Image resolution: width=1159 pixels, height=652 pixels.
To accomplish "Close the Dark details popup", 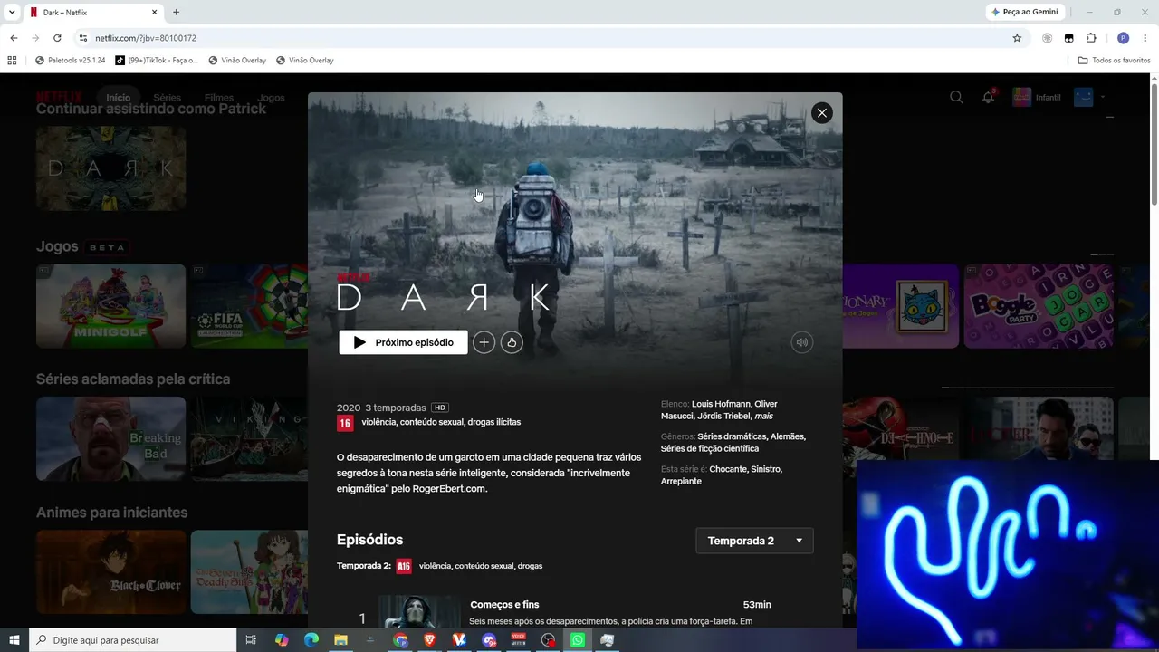I will [x=821, y=112].
